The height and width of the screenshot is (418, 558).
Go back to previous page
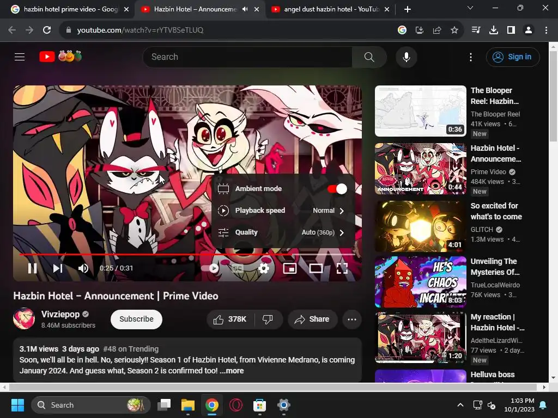(12, 30)
